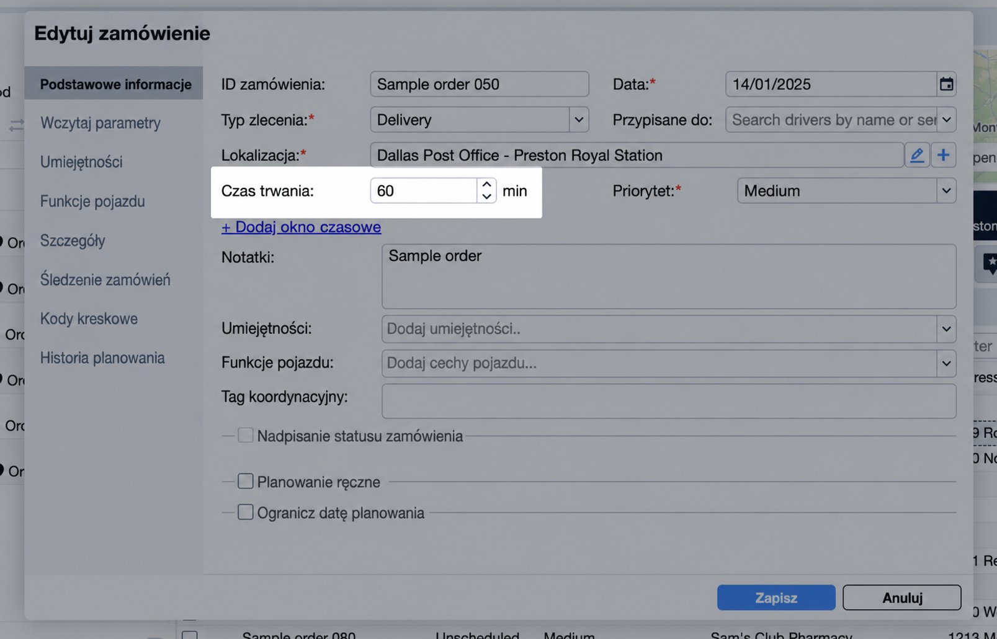The height and width of the screenshot is (639, 997).
Task: Edit the location with the pencil icon
Action: coord(917,155)
